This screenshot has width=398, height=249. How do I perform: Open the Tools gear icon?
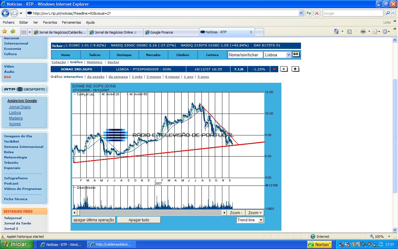385,31
